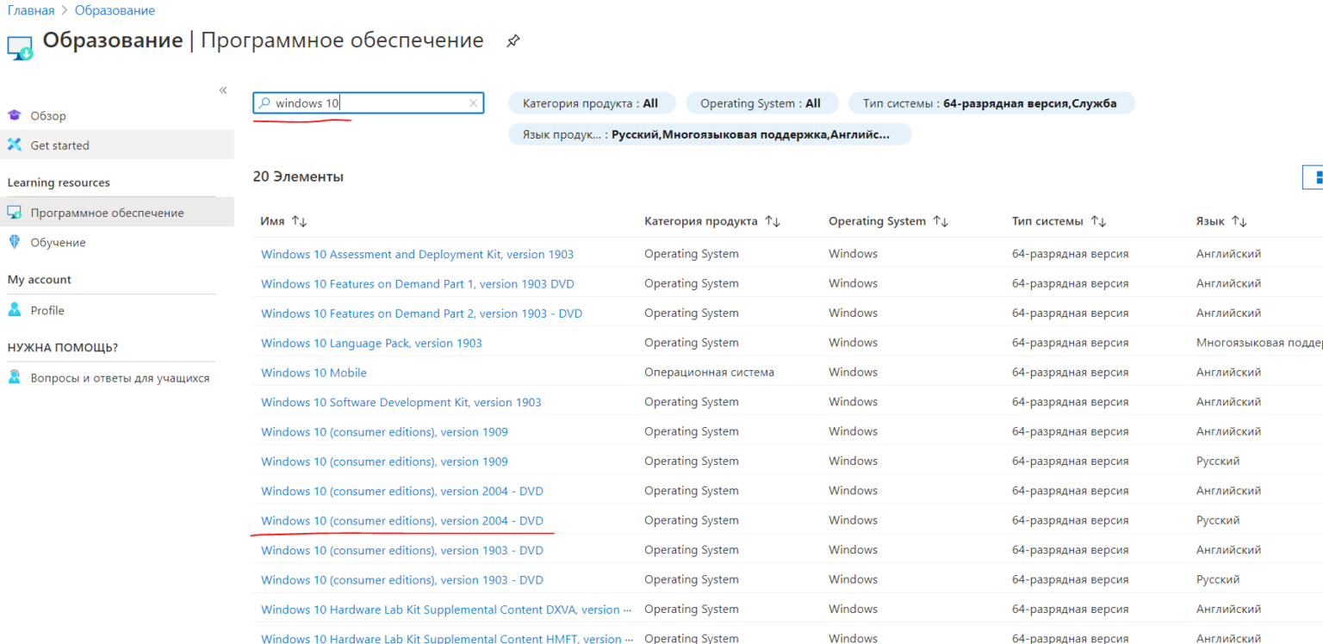Click the Get started icon in the sidebar

(14, 145)
